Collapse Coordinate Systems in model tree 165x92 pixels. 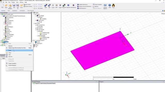tap(32, 40)
